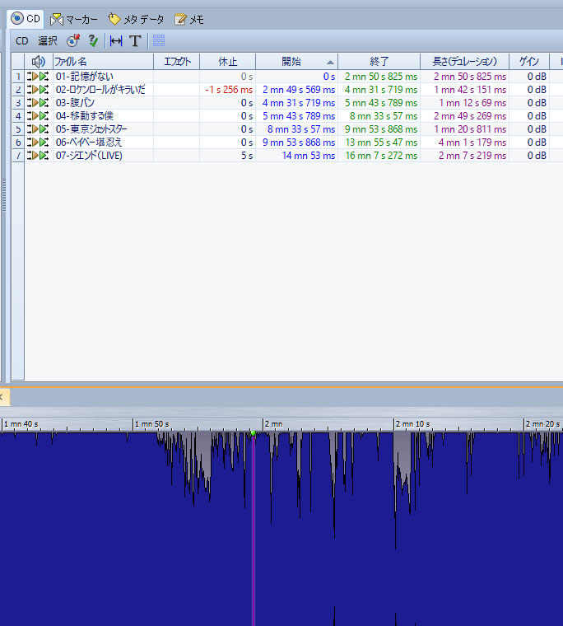563x626 pixels.
Task: Click end time 2 mn 50 s 825 ms
Action: click(381, 77)
